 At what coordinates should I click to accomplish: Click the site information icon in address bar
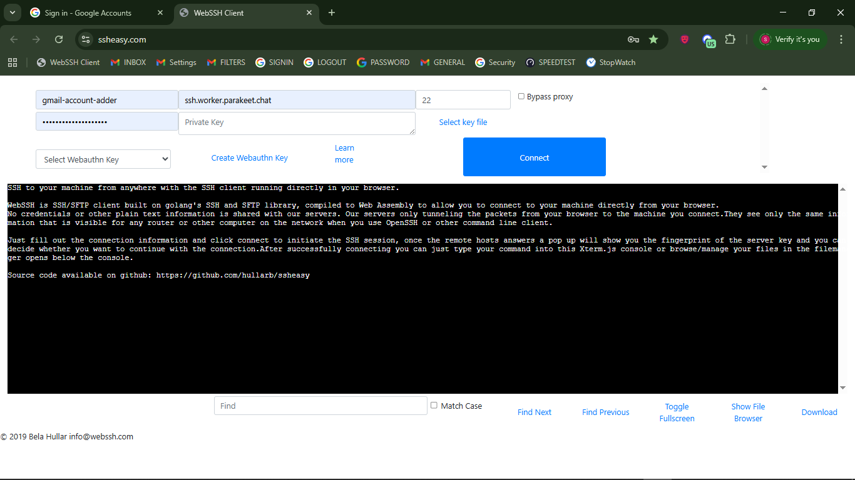86,39
